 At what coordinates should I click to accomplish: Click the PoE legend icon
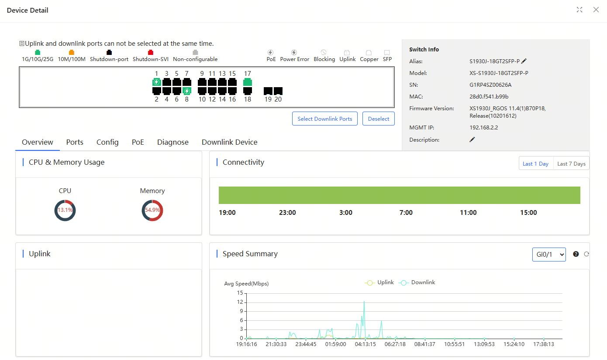click(271, 52)
